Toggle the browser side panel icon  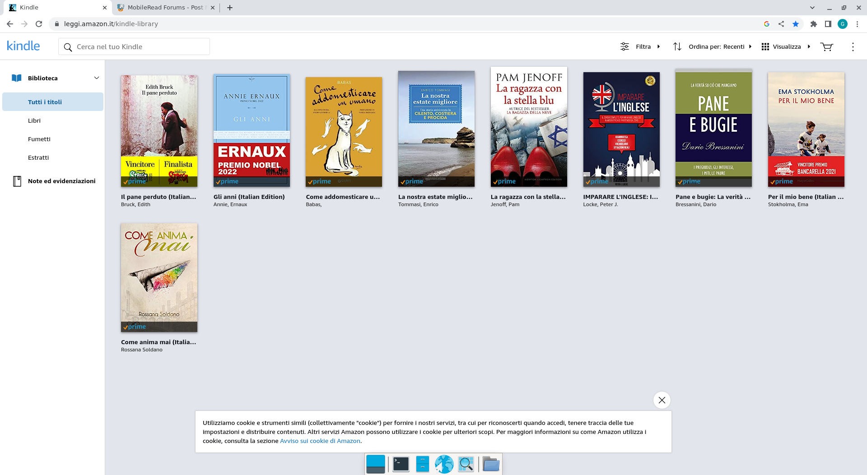tap(828, 24)
